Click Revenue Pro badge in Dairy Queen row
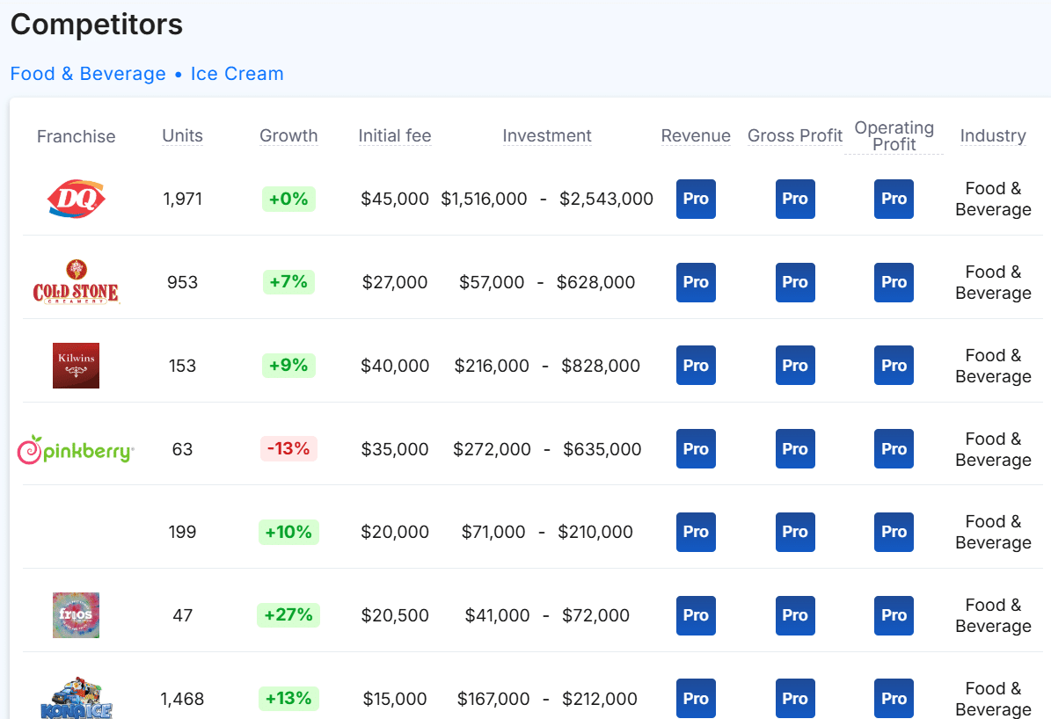Viewport: 1051px width, 719px height. [696, 199]
